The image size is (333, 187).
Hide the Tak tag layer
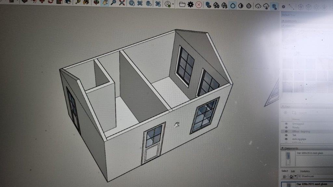coord(286,135)
